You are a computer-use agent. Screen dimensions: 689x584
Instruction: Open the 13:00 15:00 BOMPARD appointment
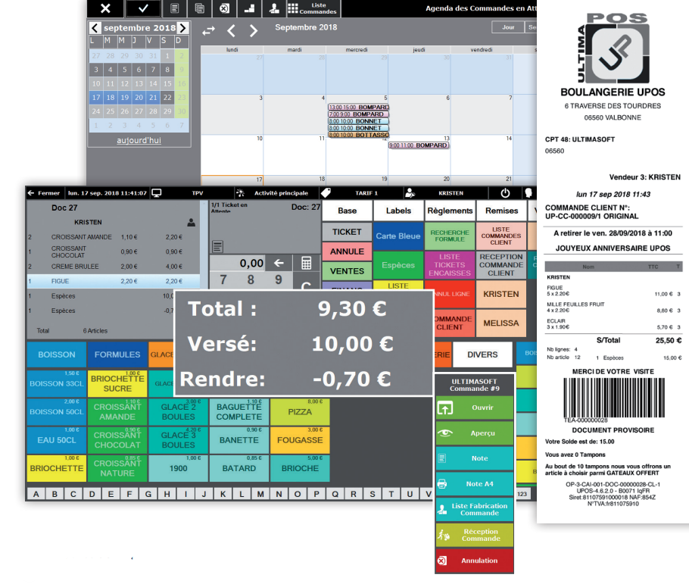point(359,108)
